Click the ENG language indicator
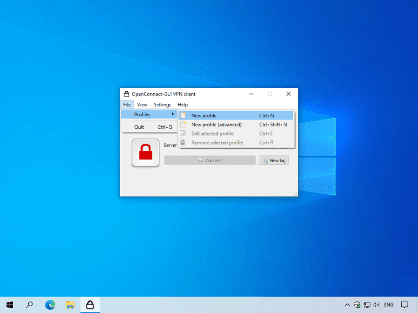Screen dimensions: 418x313 (389, 305)
